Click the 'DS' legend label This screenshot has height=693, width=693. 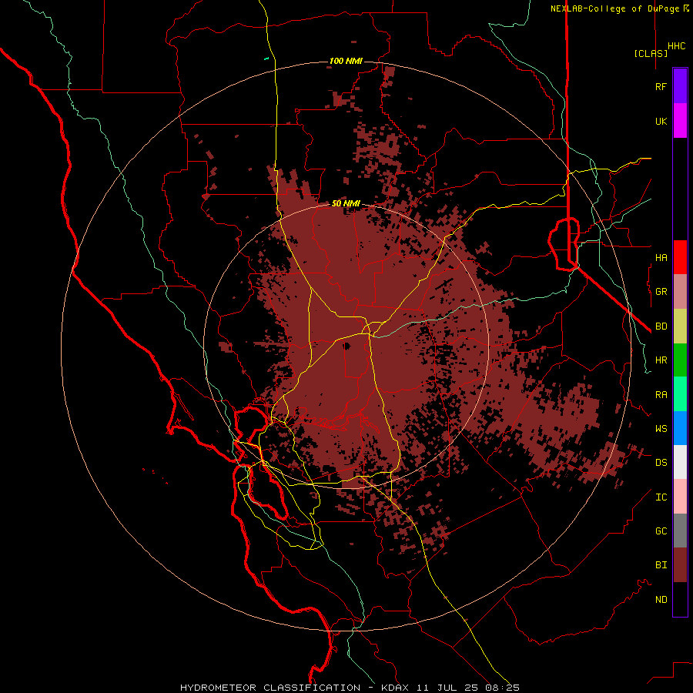(x=661, y=463)
